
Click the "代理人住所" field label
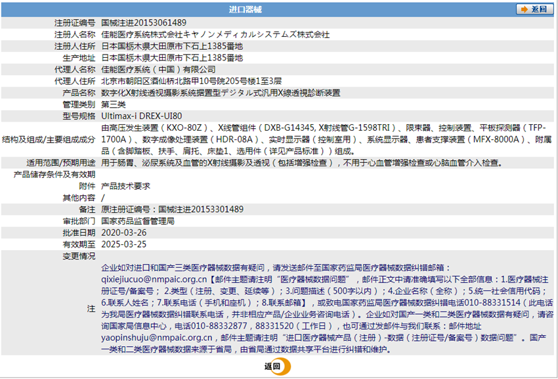pyautogui.click(x=75, y=81)
